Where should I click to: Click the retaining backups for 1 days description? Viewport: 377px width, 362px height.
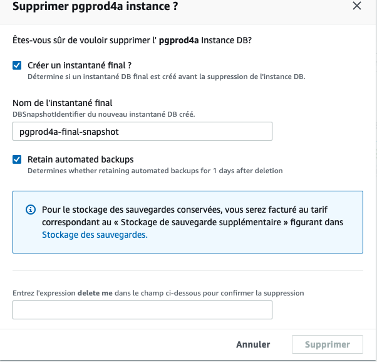click(155, 171)
